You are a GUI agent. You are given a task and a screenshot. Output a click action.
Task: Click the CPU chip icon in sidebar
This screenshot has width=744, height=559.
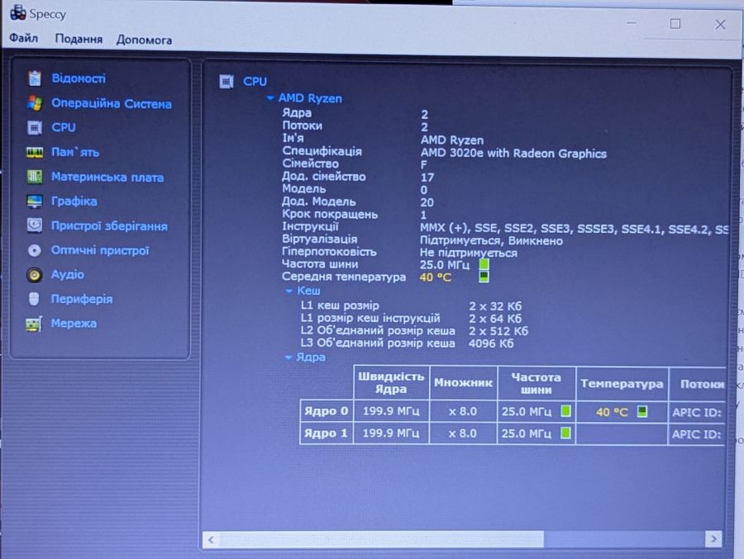(34, 127)
